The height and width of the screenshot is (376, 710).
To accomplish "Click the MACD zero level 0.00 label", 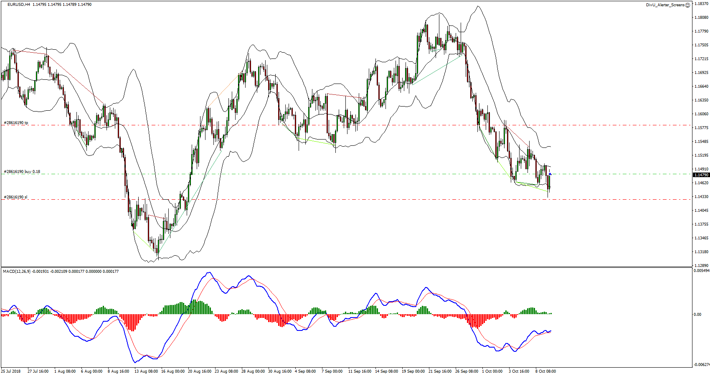I will [697, 315].
